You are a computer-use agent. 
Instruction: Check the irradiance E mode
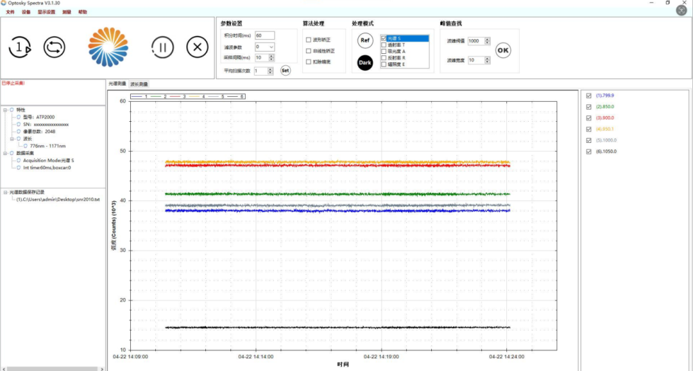384,65
